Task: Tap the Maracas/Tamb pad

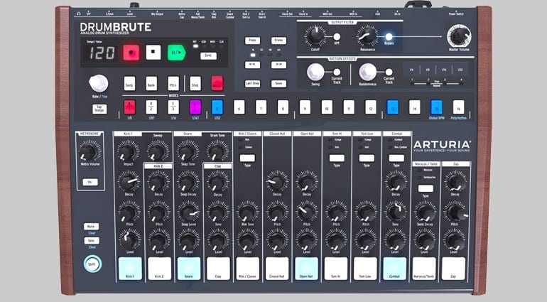Action: [424, 269]
